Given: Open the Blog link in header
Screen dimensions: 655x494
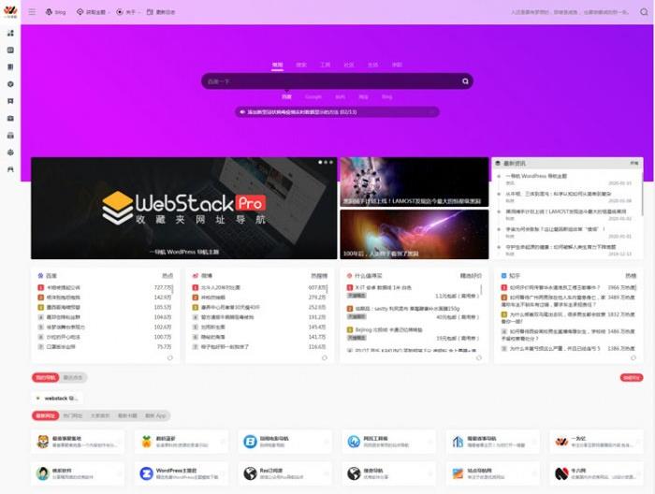Looking at the screenshot, I should (x=55, y=12).
